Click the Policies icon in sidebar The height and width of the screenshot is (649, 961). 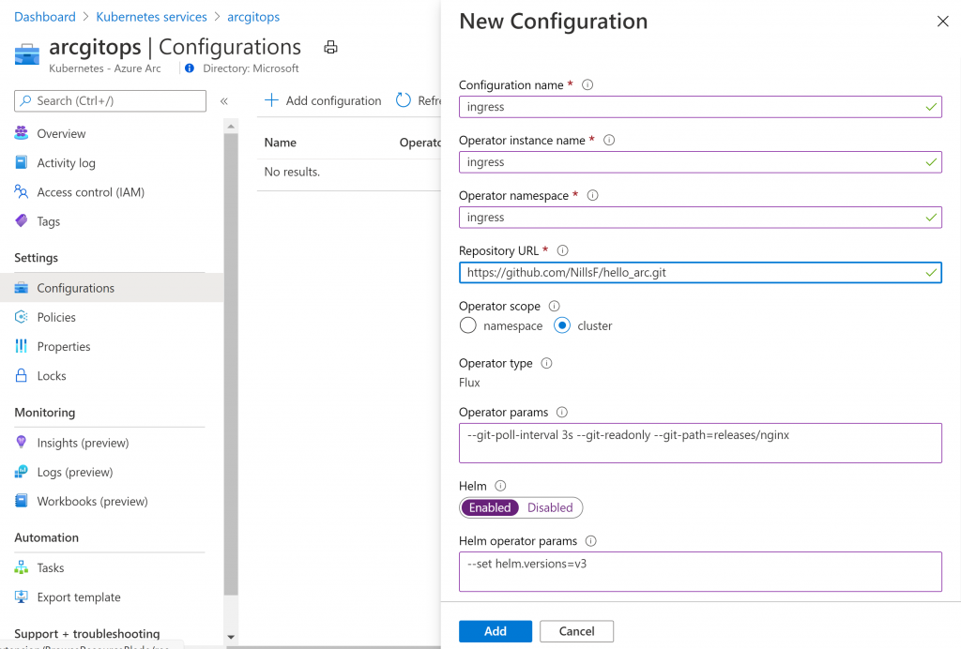pyautogui.click(x=22, y=317)
